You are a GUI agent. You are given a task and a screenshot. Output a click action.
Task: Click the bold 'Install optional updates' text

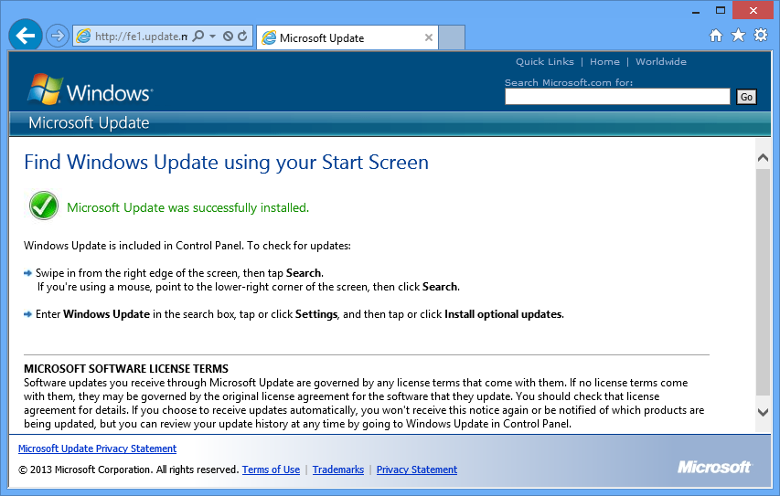(503, 314)
